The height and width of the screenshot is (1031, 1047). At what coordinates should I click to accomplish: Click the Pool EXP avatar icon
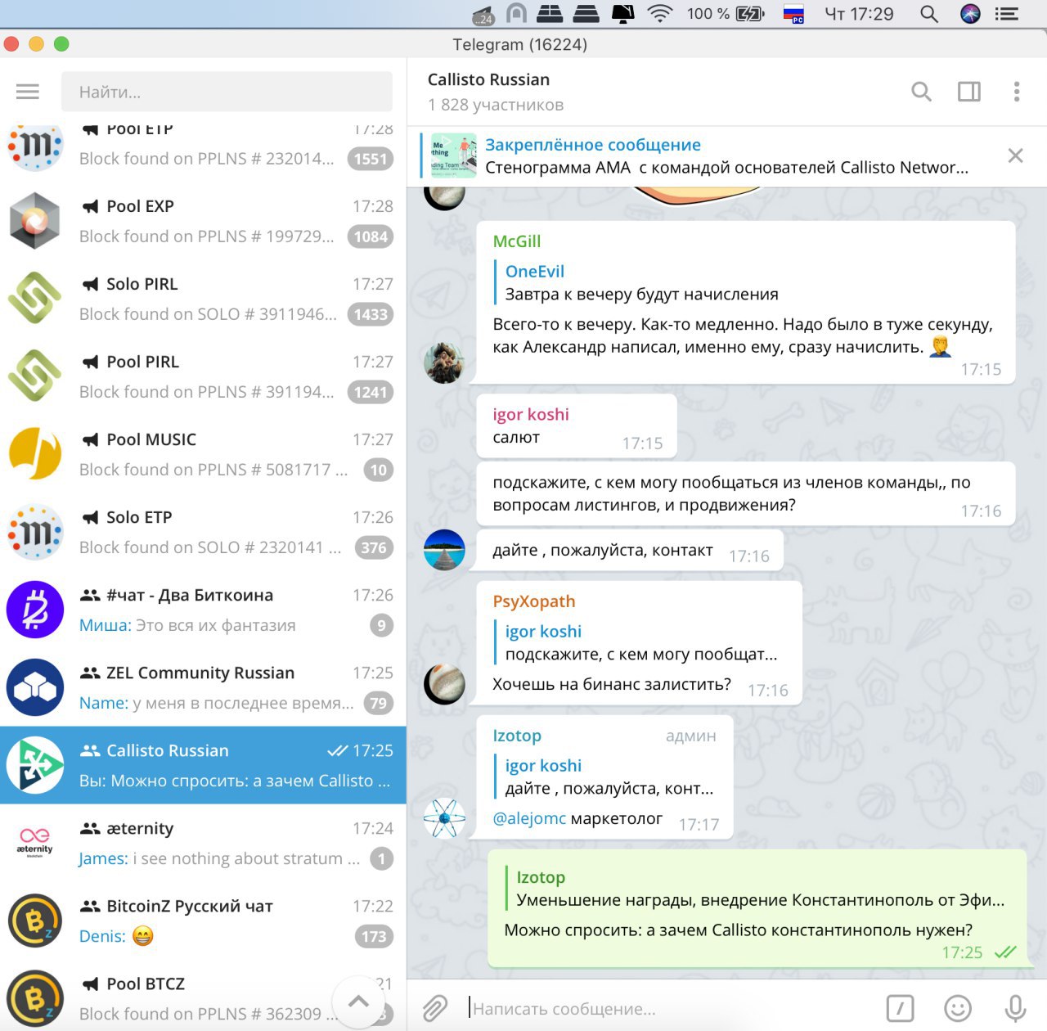35,221
